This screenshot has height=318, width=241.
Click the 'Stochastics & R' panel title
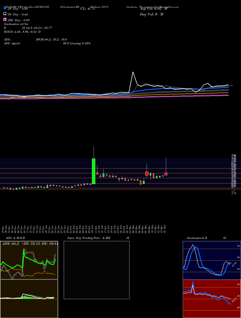click(197, 238)
